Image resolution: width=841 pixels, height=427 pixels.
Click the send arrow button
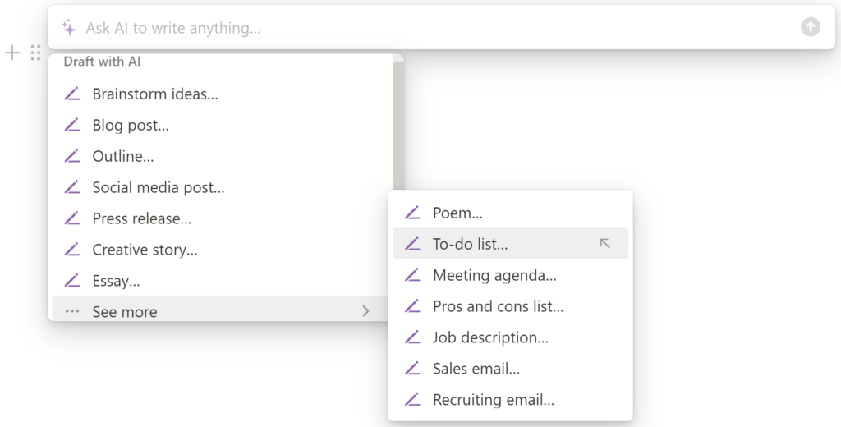811,27
